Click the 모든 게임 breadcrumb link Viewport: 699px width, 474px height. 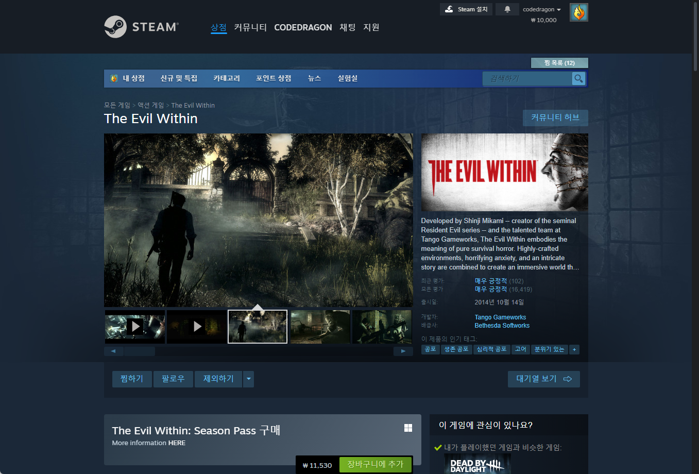pyautogui.click(x=117, y=105)
